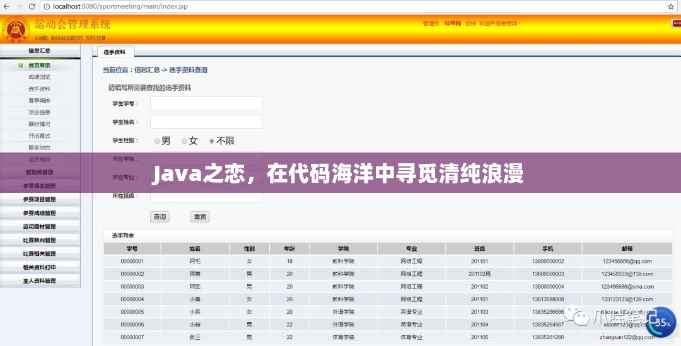Click student number 00000007 cell

pos(132,337)
